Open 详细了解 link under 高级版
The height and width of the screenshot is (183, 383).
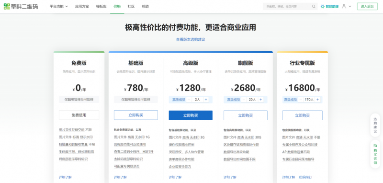[x=175, y=177]
